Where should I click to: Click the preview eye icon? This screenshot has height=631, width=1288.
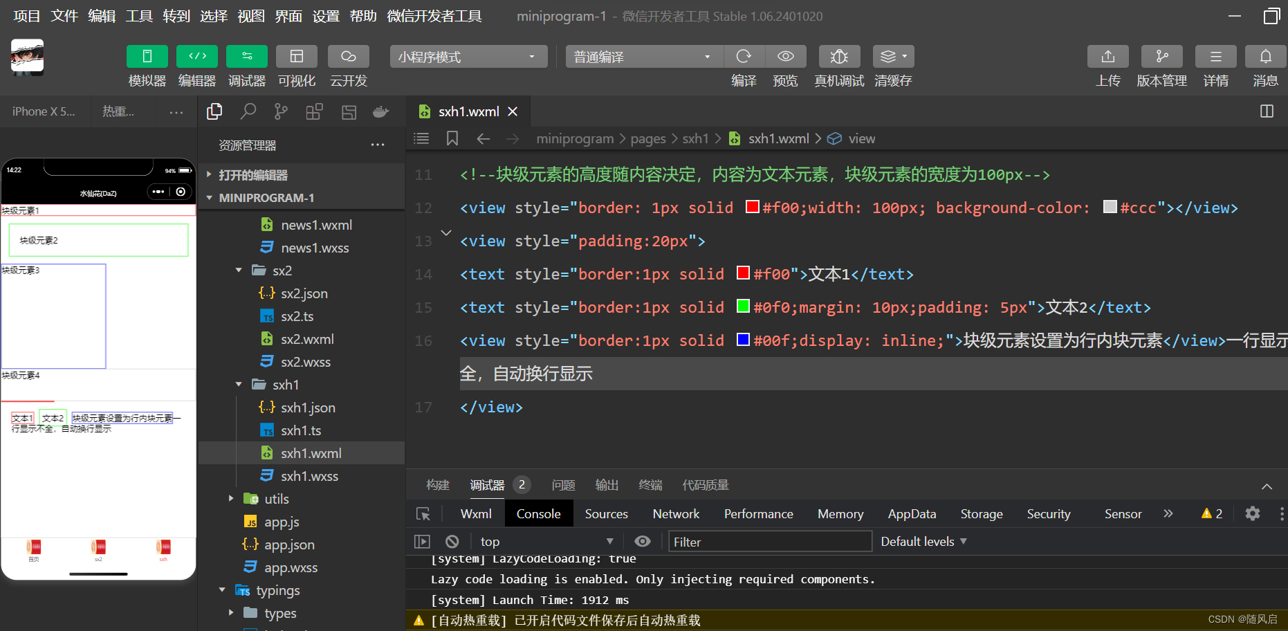(786, 56)
